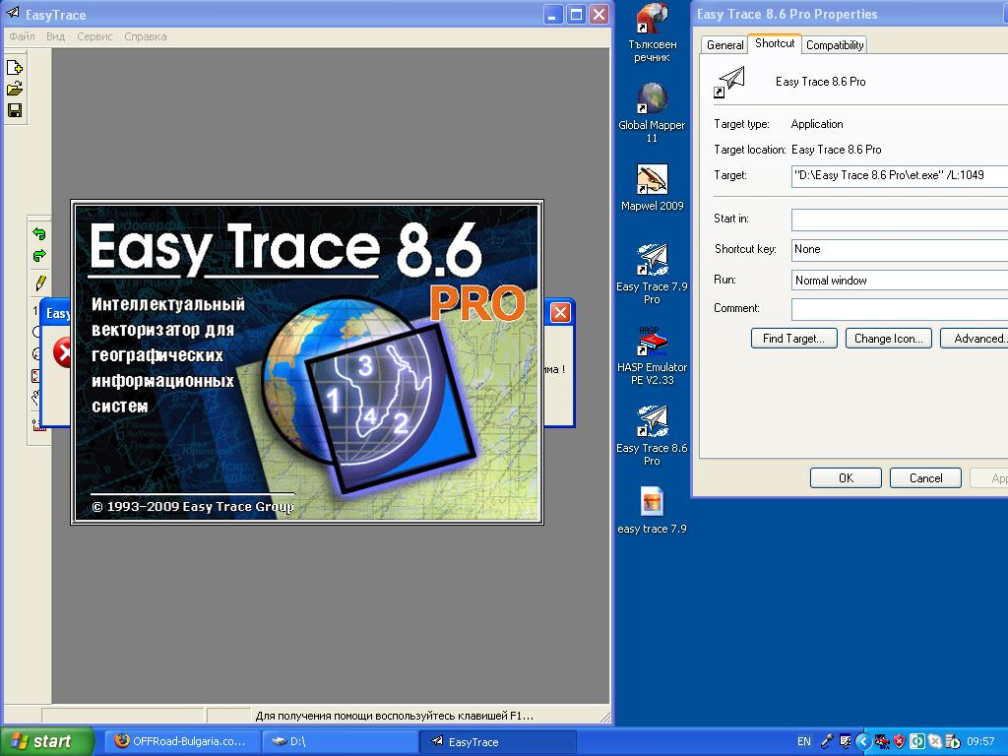Click the red security shield tray icon
Image resolution: width=1008 pixels, height=756 pixels.
(899, 741)
